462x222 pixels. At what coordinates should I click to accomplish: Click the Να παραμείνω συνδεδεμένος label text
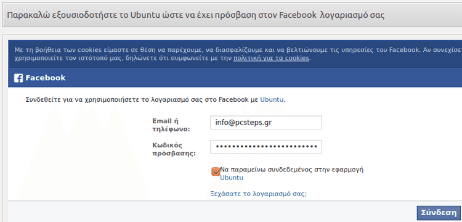coord(292,170)
